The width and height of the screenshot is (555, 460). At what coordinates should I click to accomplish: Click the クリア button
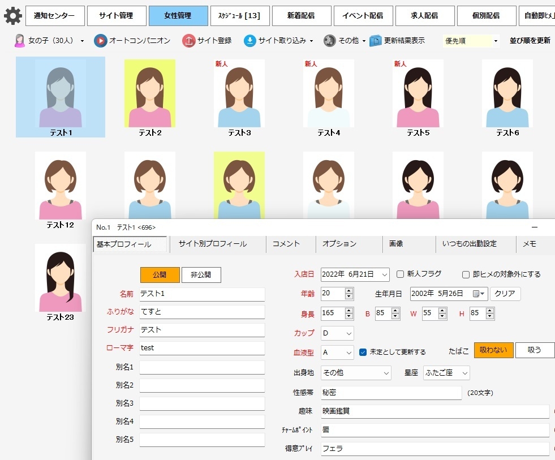coord(505,294)
